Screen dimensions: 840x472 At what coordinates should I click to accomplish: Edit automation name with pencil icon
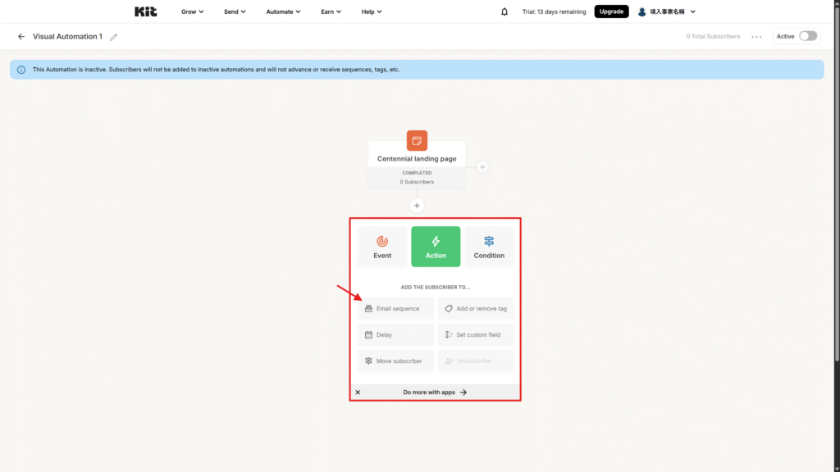tap(114, 37)
